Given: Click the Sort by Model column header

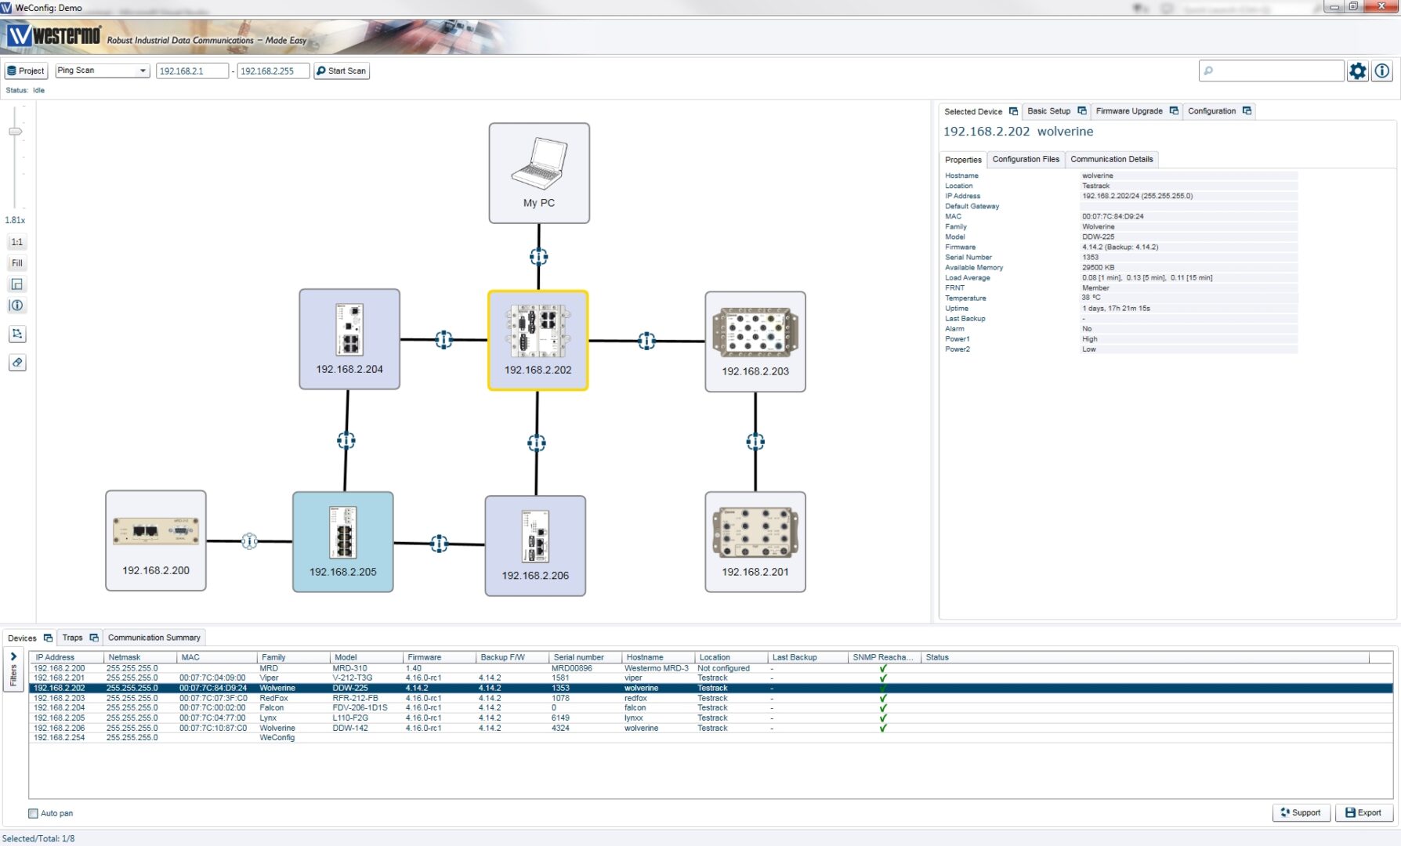Looking at the screenshot, I should click(x=366, y=657).
